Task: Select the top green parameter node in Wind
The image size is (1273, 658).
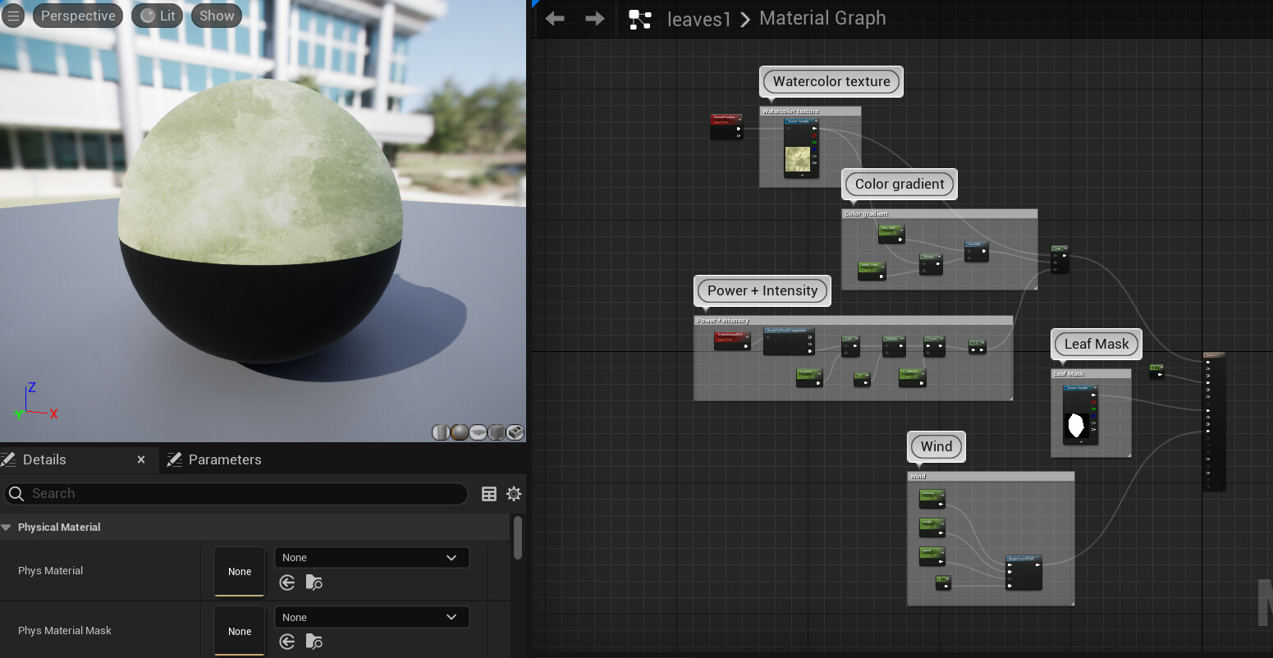Action: click(932, 498)
